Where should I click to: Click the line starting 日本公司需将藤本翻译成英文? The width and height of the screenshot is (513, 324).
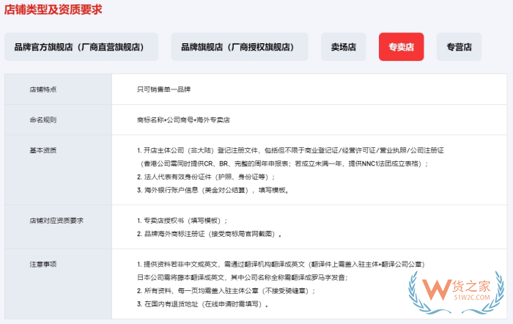pos(242,278)
